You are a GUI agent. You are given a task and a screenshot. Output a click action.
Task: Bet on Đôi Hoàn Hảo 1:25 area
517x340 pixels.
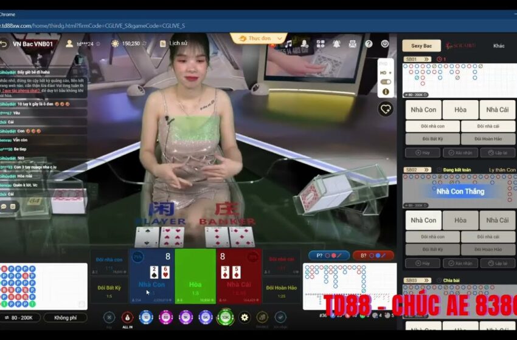(281, 290)
